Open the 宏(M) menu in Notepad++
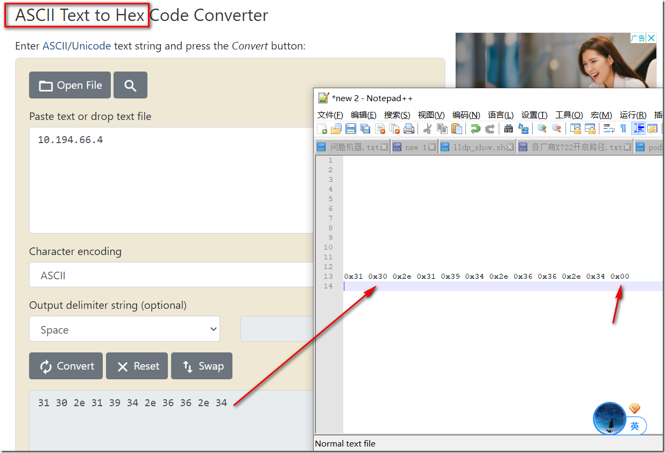 [601, 115]
